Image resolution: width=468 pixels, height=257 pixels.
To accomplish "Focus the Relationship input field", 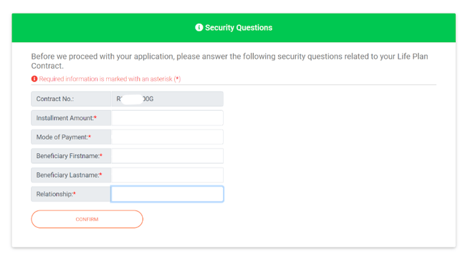I will 167,194.
